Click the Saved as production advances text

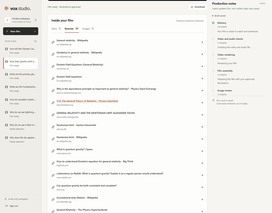pyautogui.click(x=190, y=21)
